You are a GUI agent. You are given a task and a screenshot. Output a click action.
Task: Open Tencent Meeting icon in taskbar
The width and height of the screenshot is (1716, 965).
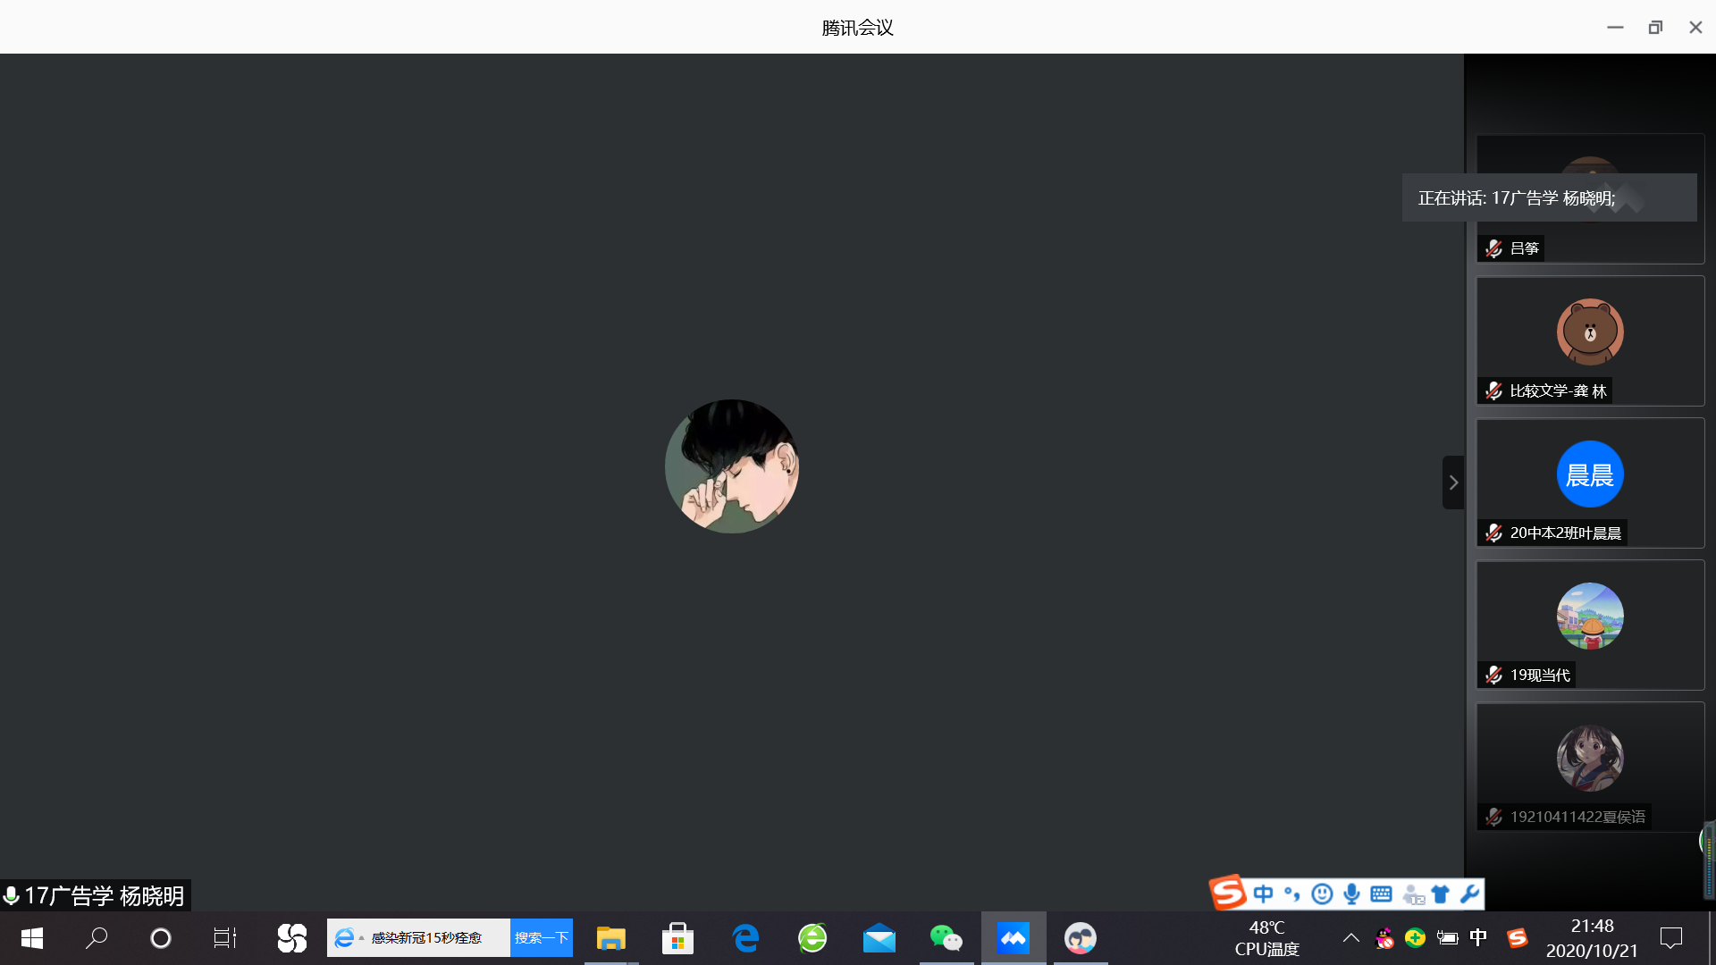click(x=1013, y=938)
